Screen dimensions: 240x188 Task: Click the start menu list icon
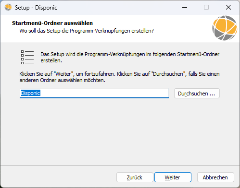(x=27, y=57)
